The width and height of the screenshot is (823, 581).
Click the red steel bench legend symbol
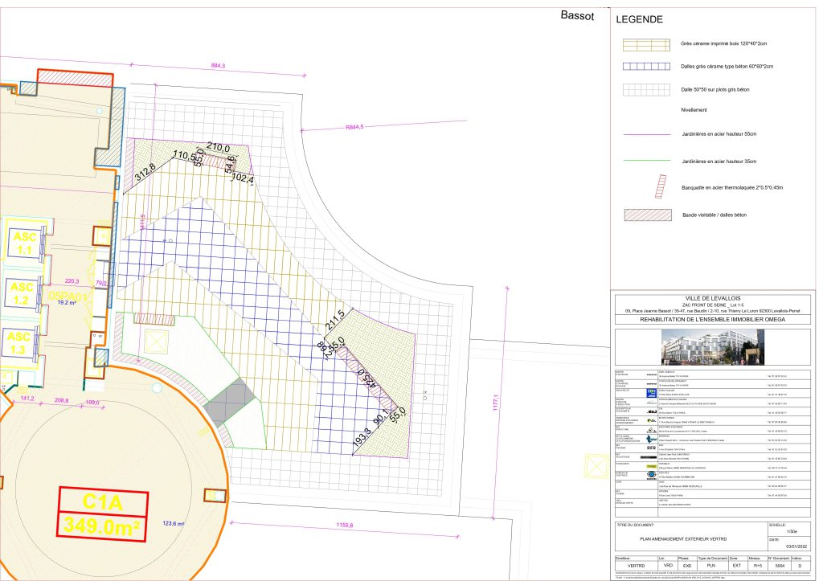tap(659, 187)
